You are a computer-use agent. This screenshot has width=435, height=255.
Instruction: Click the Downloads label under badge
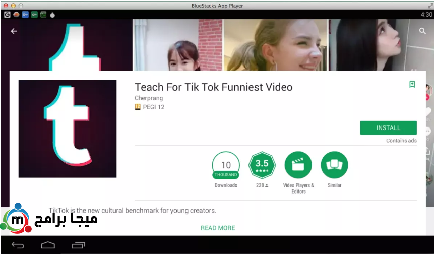pos(226,185)
